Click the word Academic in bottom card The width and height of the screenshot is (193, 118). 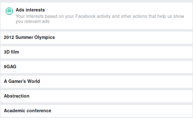[15, 111]
